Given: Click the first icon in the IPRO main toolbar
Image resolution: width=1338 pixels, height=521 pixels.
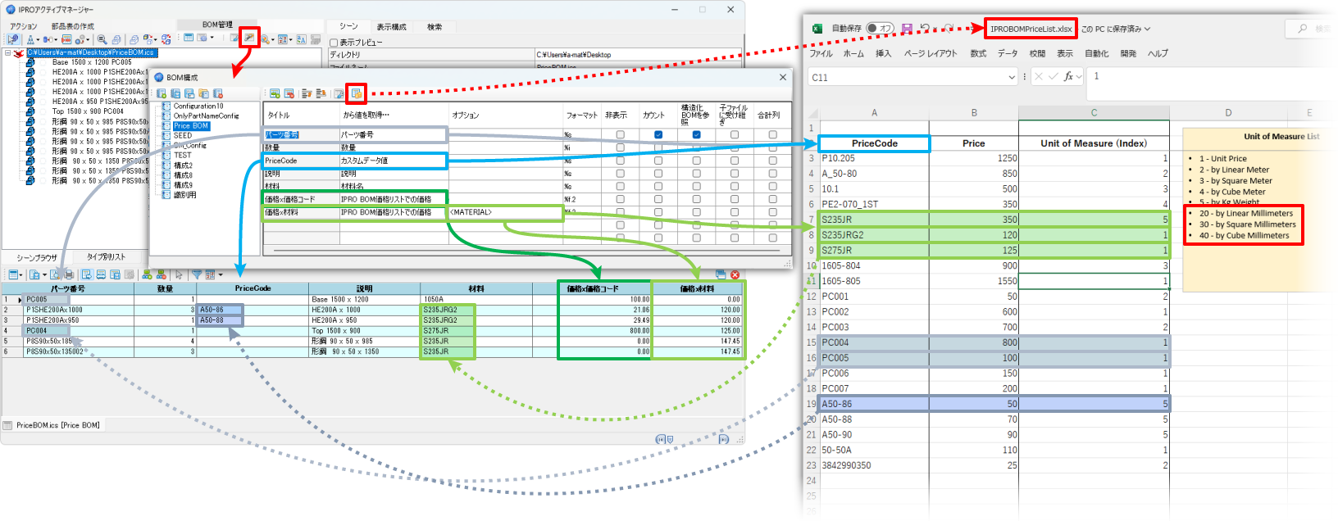Looking at the screenshot, I should pyautogui.click(x=13, y=39).
